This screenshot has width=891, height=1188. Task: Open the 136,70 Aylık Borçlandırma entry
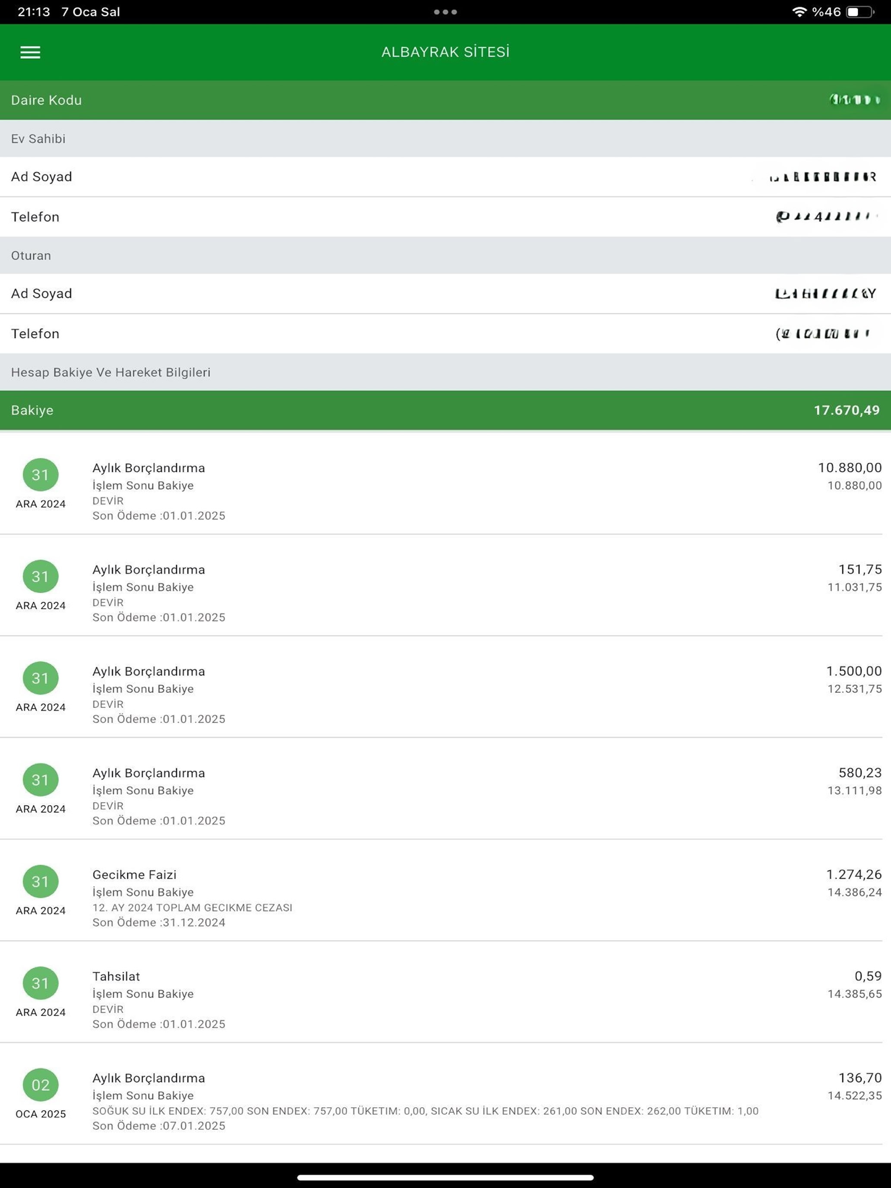pos(445,1094)
